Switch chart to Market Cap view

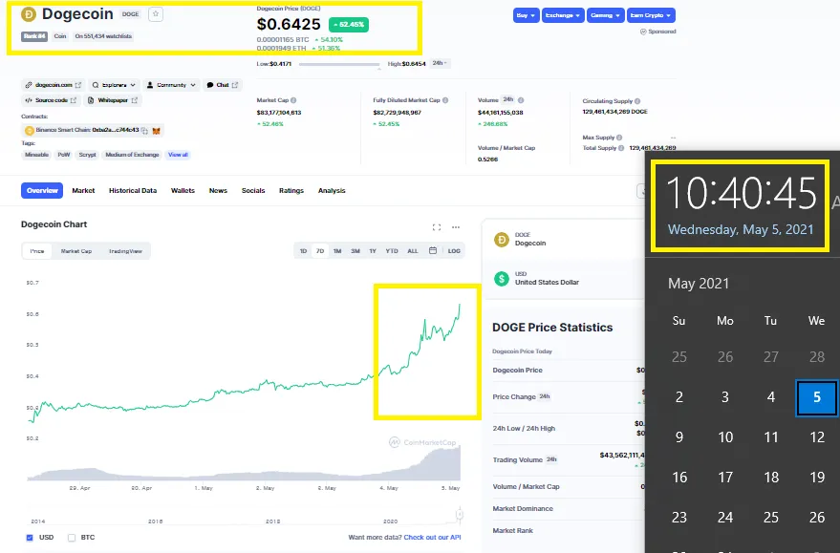click(76, 251)
